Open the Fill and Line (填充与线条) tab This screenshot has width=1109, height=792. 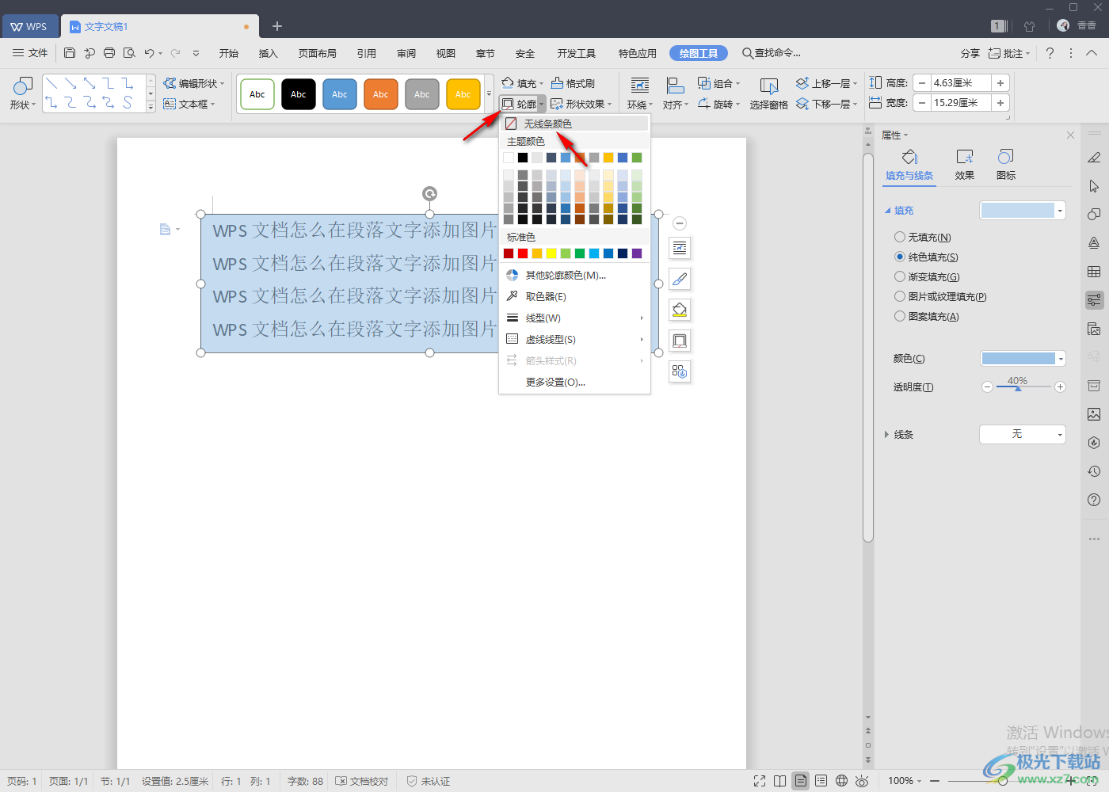tap(909, 165)
